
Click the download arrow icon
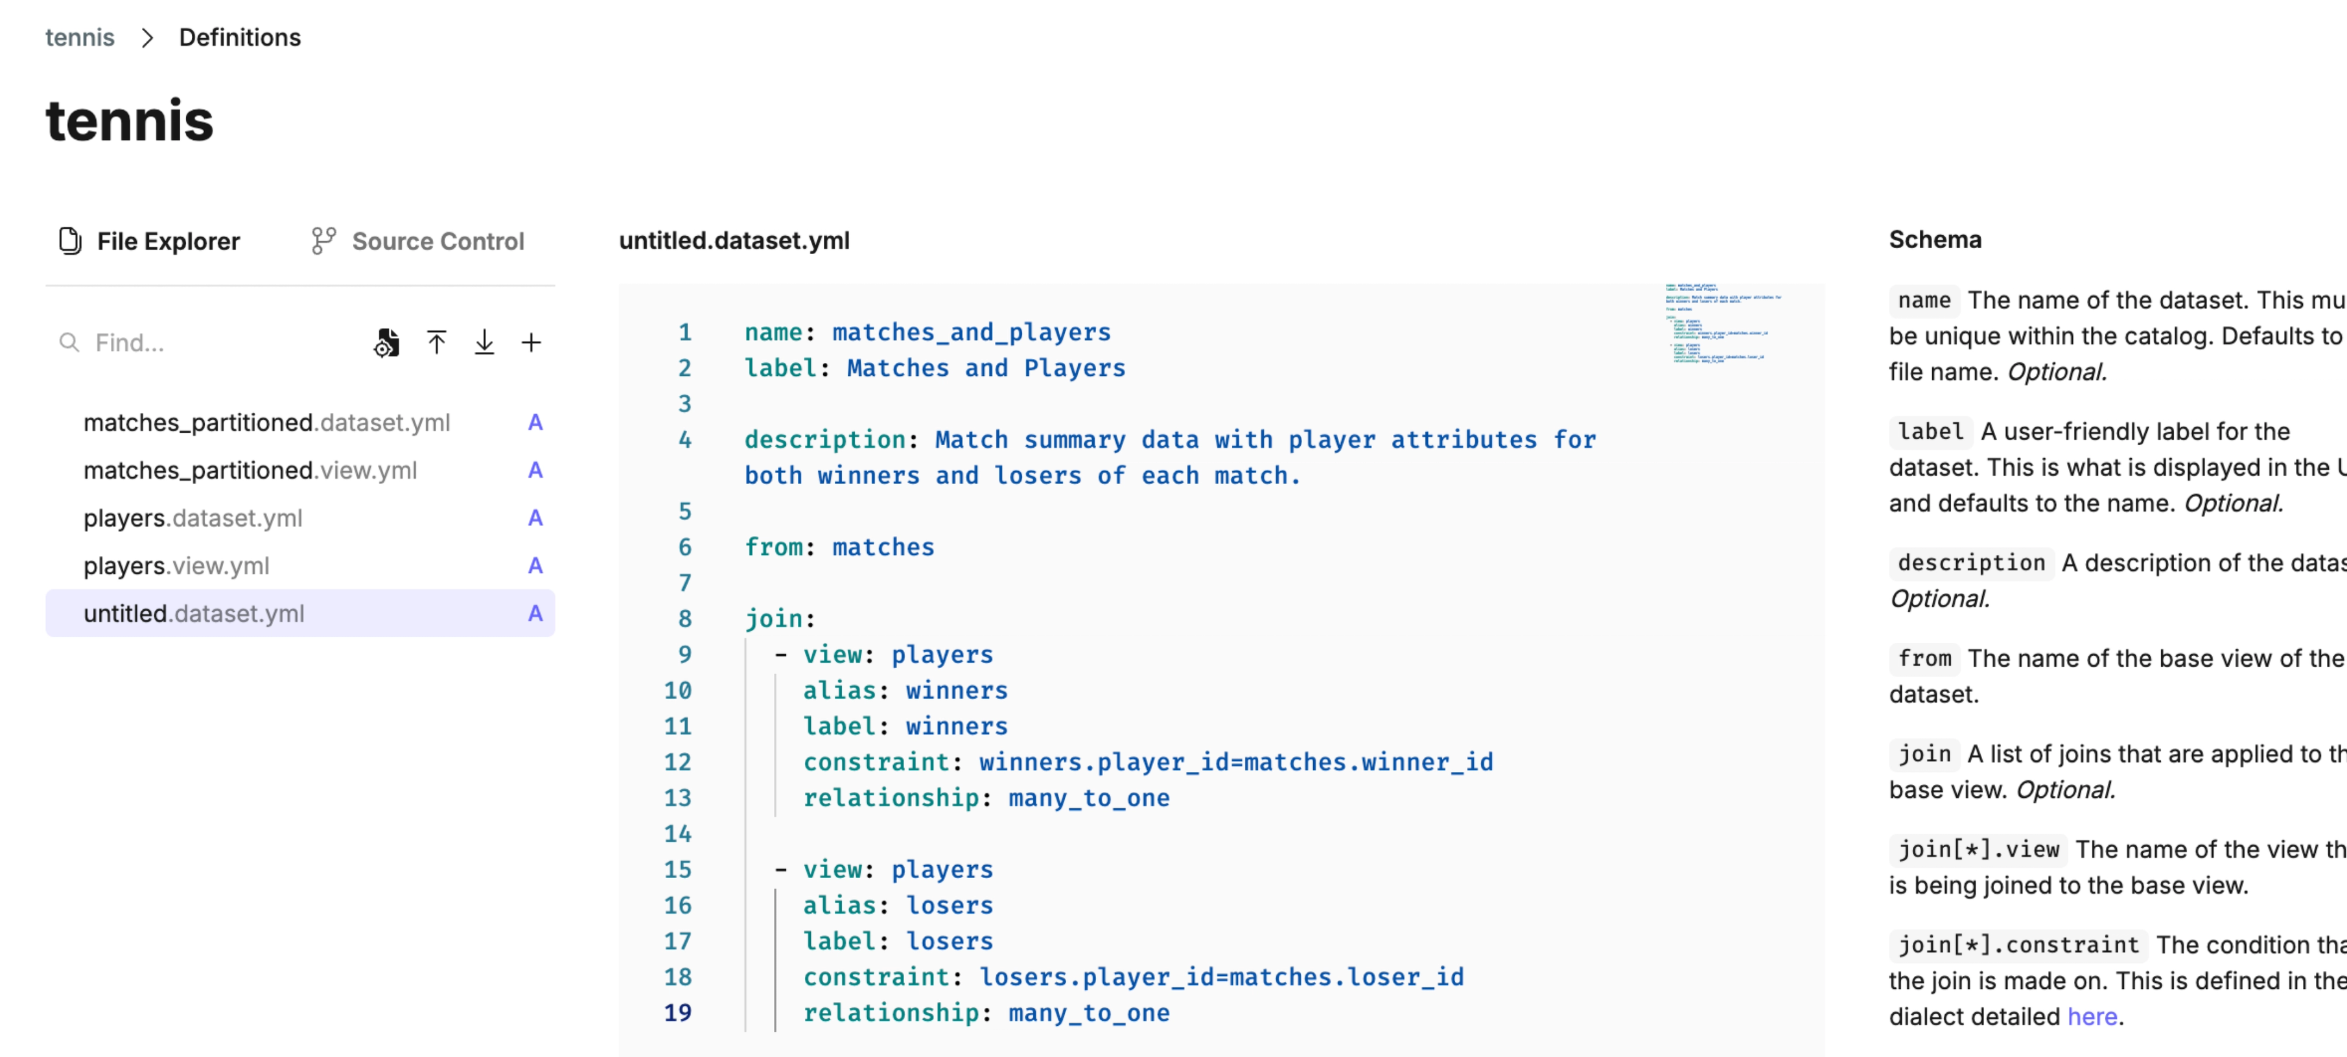point(485,343)
